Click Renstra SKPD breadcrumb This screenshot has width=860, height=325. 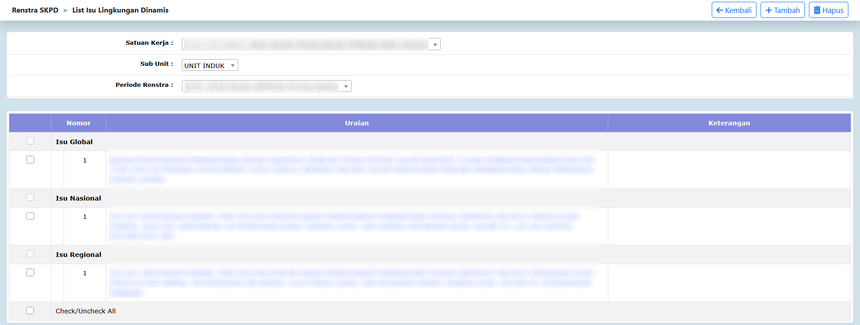35,10
